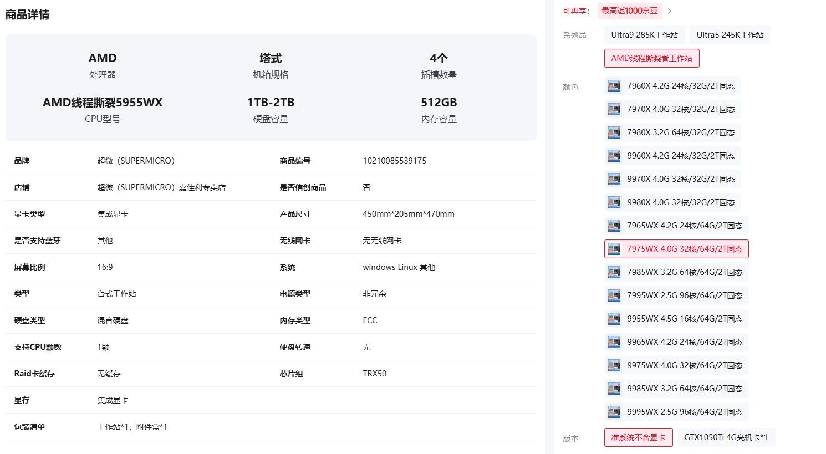Viewport: 826px width, 454px height.
Task: Click thumbnail icon of 9965WX 4.2G option
Action: click(614, 342)
